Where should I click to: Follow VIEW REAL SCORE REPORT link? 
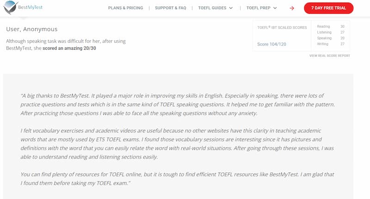click(330, 56)
